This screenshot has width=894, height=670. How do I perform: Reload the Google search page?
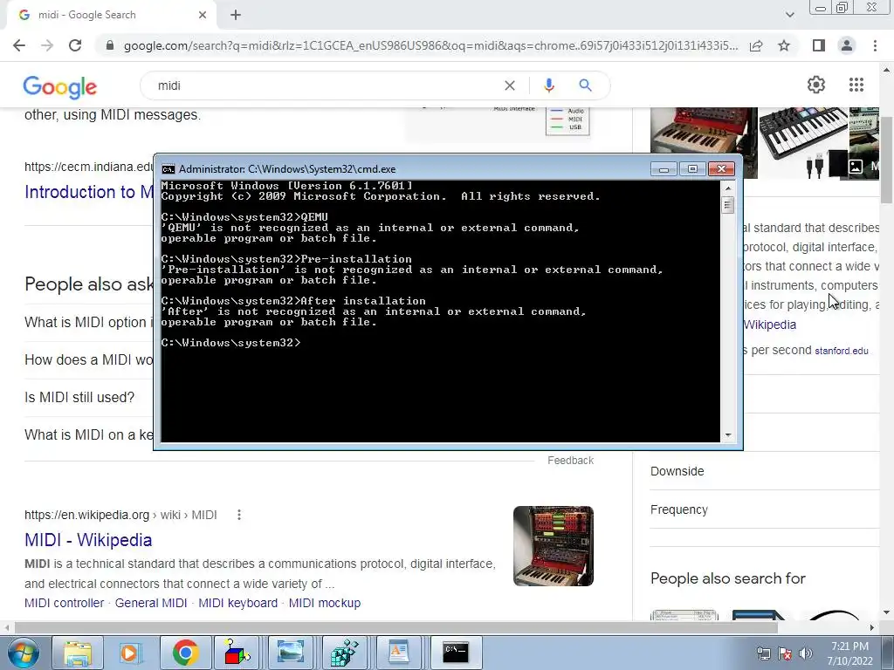[75, 45]
